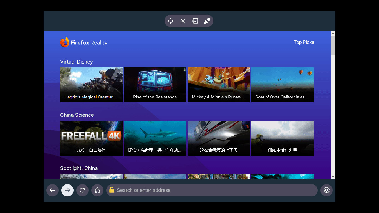Open the Top Picks link
Image resolution: width=379 pixels, height=213 pixels.
coord(304,42)
